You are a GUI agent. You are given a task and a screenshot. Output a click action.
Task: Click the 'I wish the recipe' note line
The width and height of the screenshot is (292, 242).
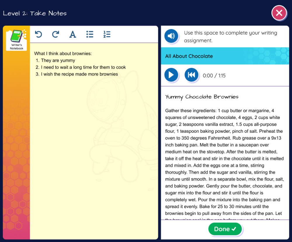(x=79, y=74)
